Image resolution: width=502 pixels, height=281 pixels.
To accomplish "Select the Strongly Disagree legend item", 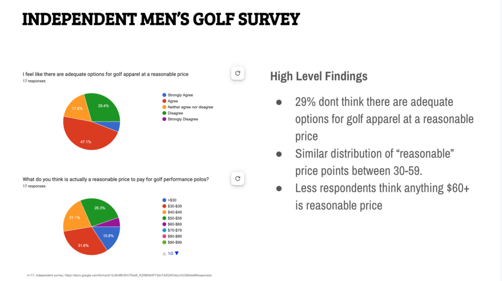I will tap(182, 119).
